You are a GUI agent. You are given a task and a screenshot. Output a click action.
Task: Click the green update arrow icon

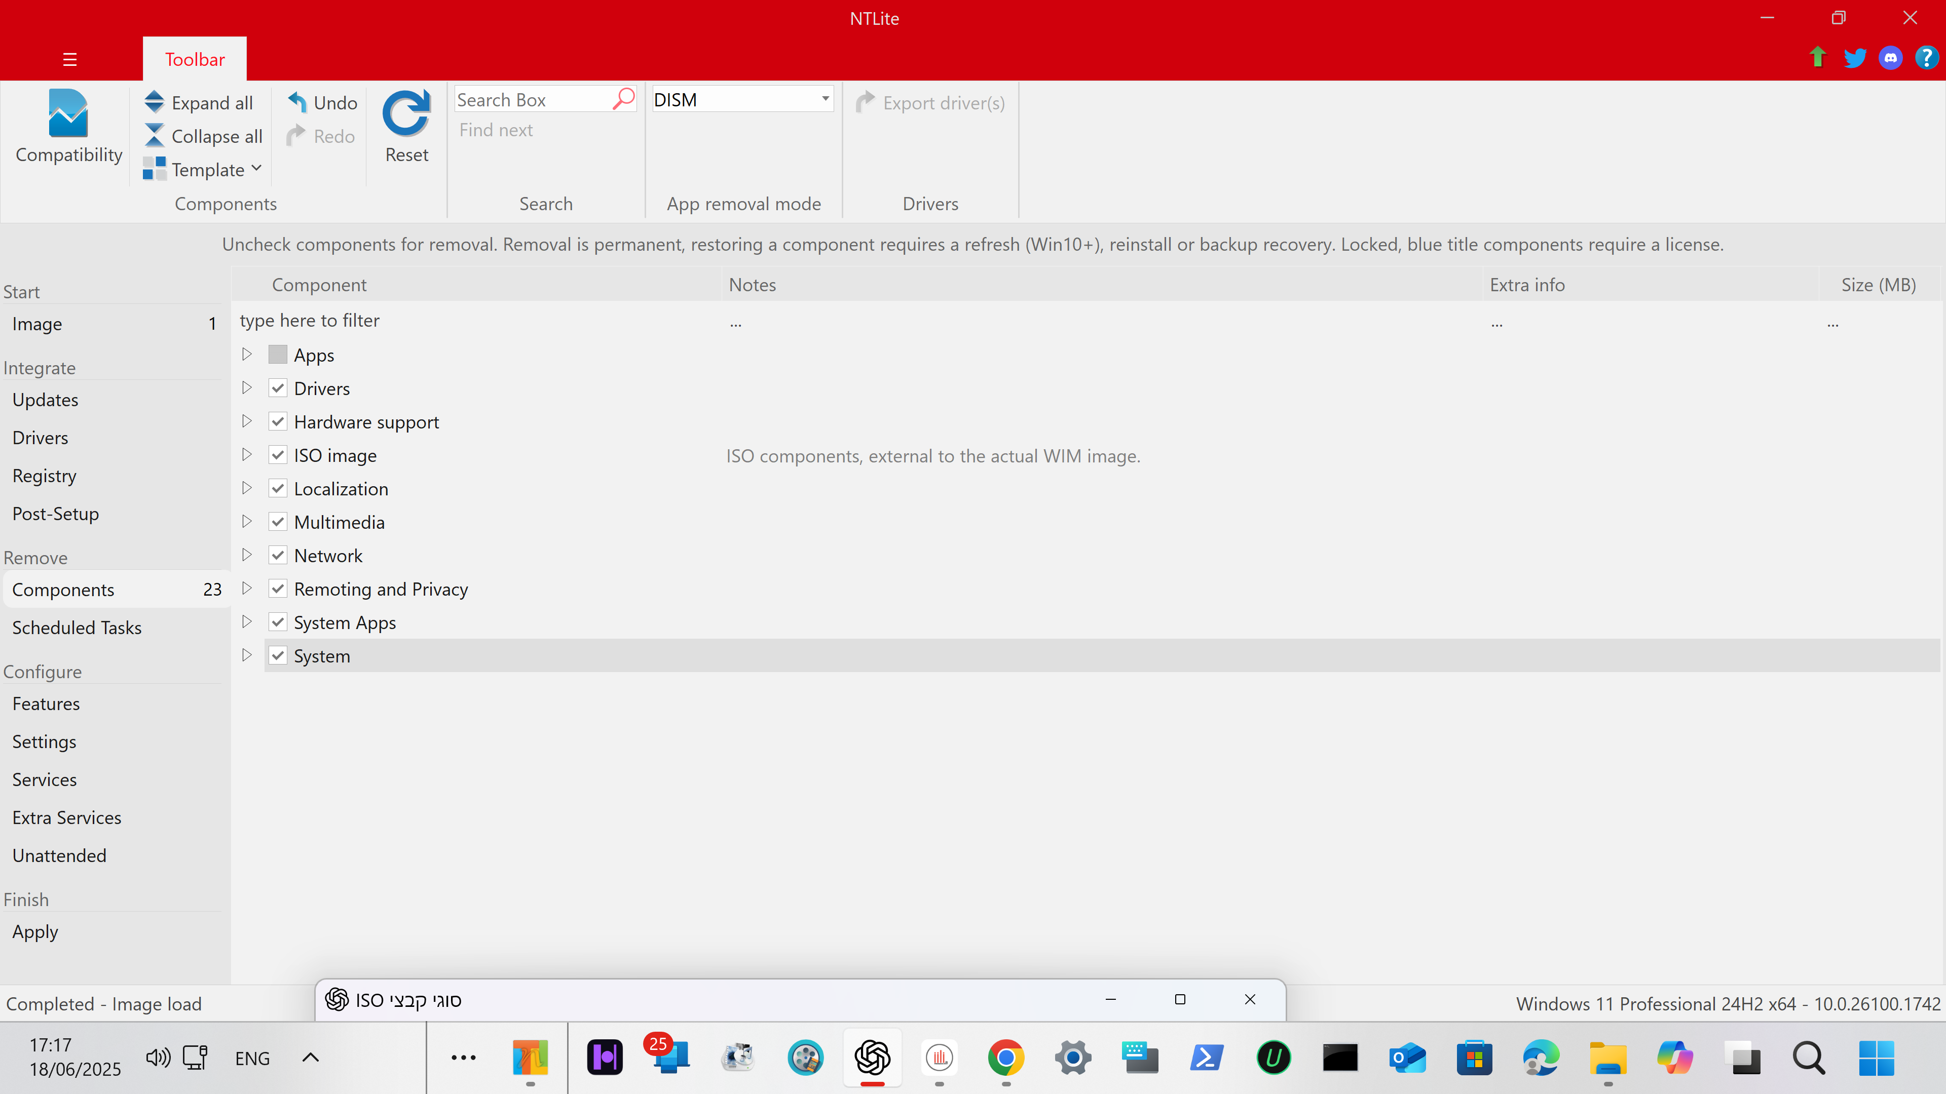(x=1818, y=57)
